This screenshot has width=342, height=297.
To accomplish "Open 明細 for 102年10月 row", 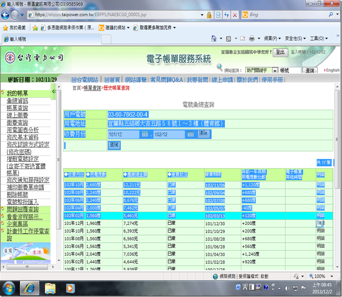I will click(x=320, y=185).
